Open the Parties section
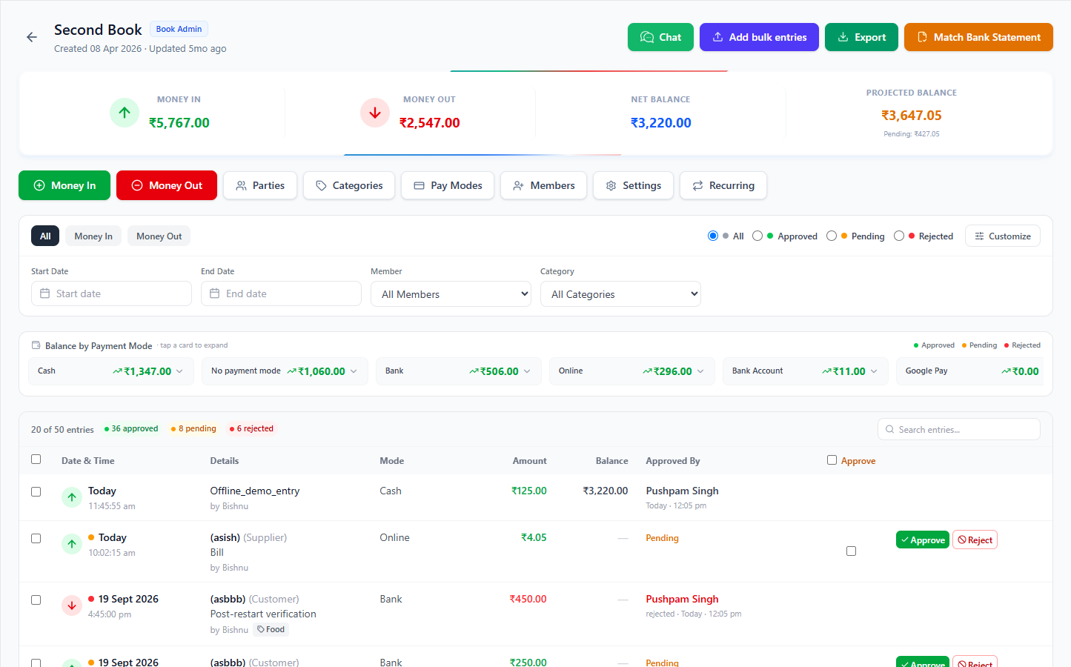The width and height of the screenshot is (1071, 667). click(260, 185)
